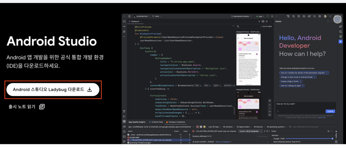346x148 pixels.
Task: Select 'Change to dark mode in Android Studio' prompt
Action: tap(298, 77)
